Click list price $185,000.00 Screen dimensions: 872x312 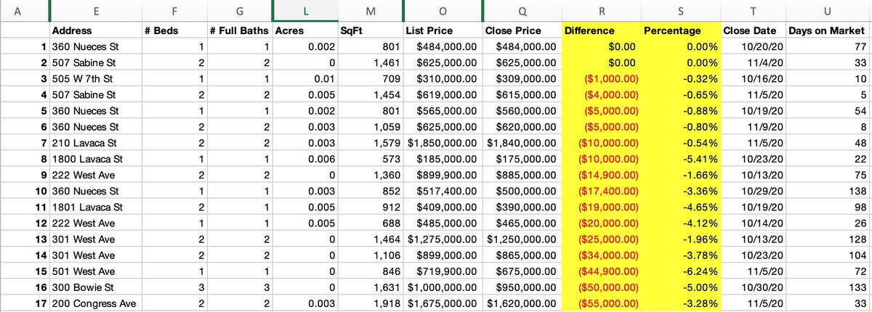point(443,158)
